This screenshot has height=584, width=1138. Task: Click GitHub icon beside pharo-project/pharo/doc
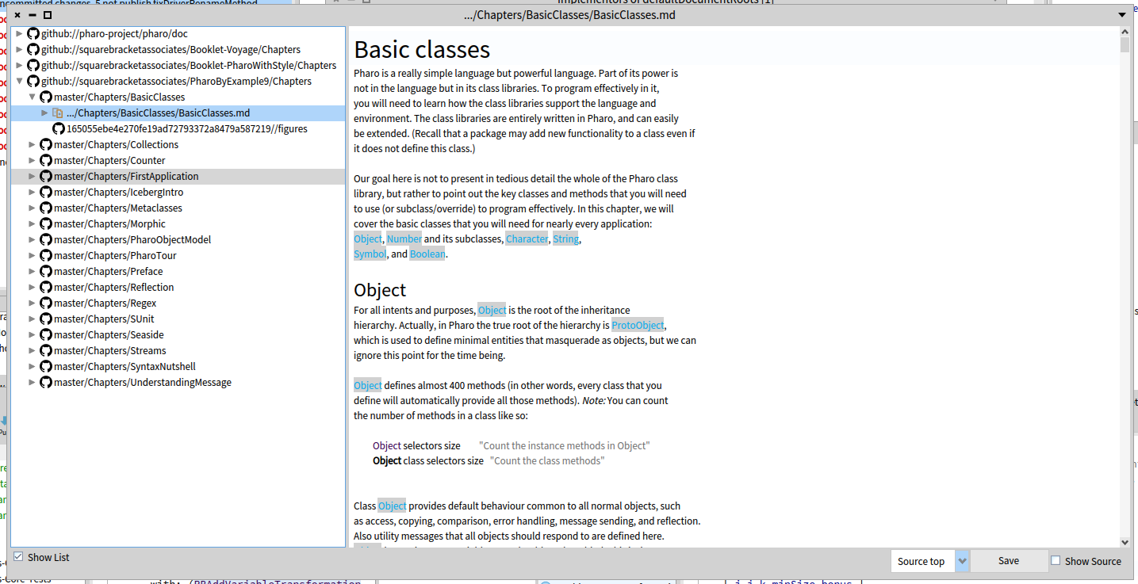point(33,34)
